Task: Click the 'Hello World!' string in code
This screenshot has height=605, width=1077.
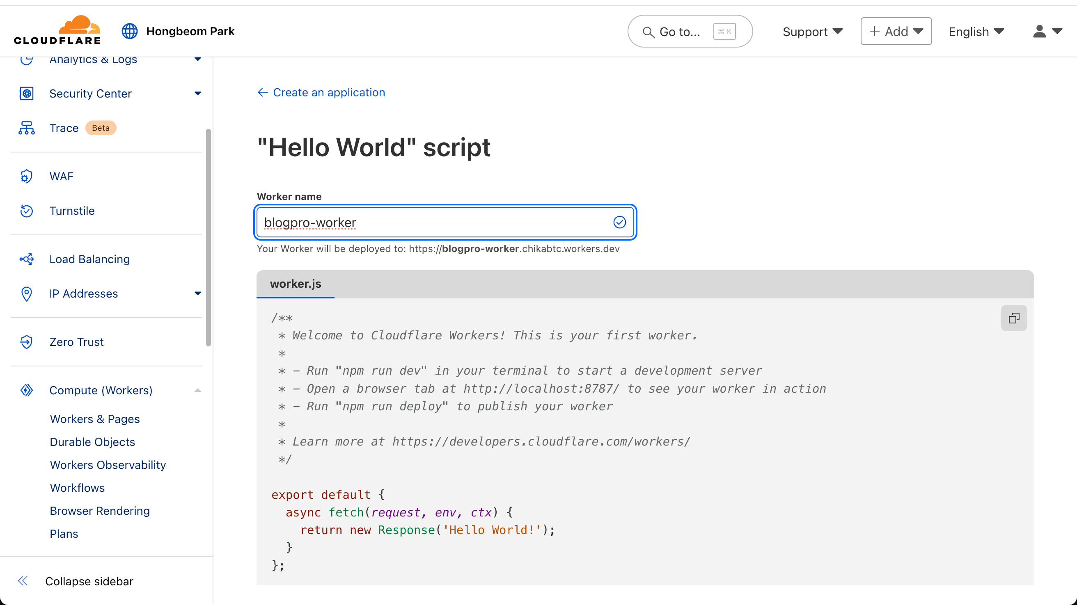Action: tap(492, 530)
